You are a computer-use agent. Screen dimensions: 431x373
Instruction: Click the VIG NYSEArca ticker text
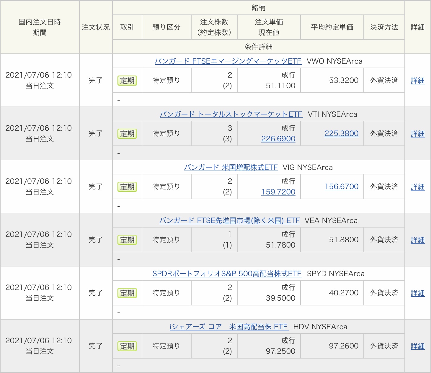[308, 167]
